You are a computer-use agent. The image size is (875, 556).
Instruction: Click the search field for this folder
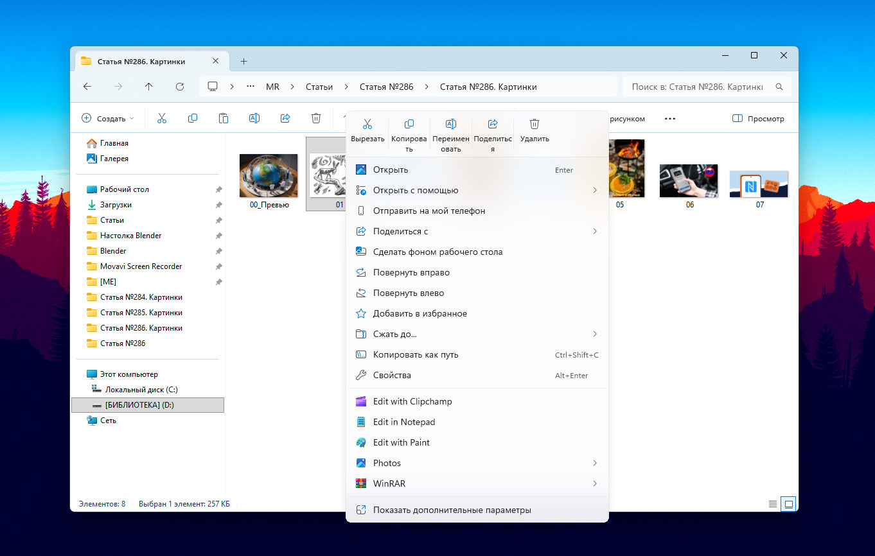697,87
